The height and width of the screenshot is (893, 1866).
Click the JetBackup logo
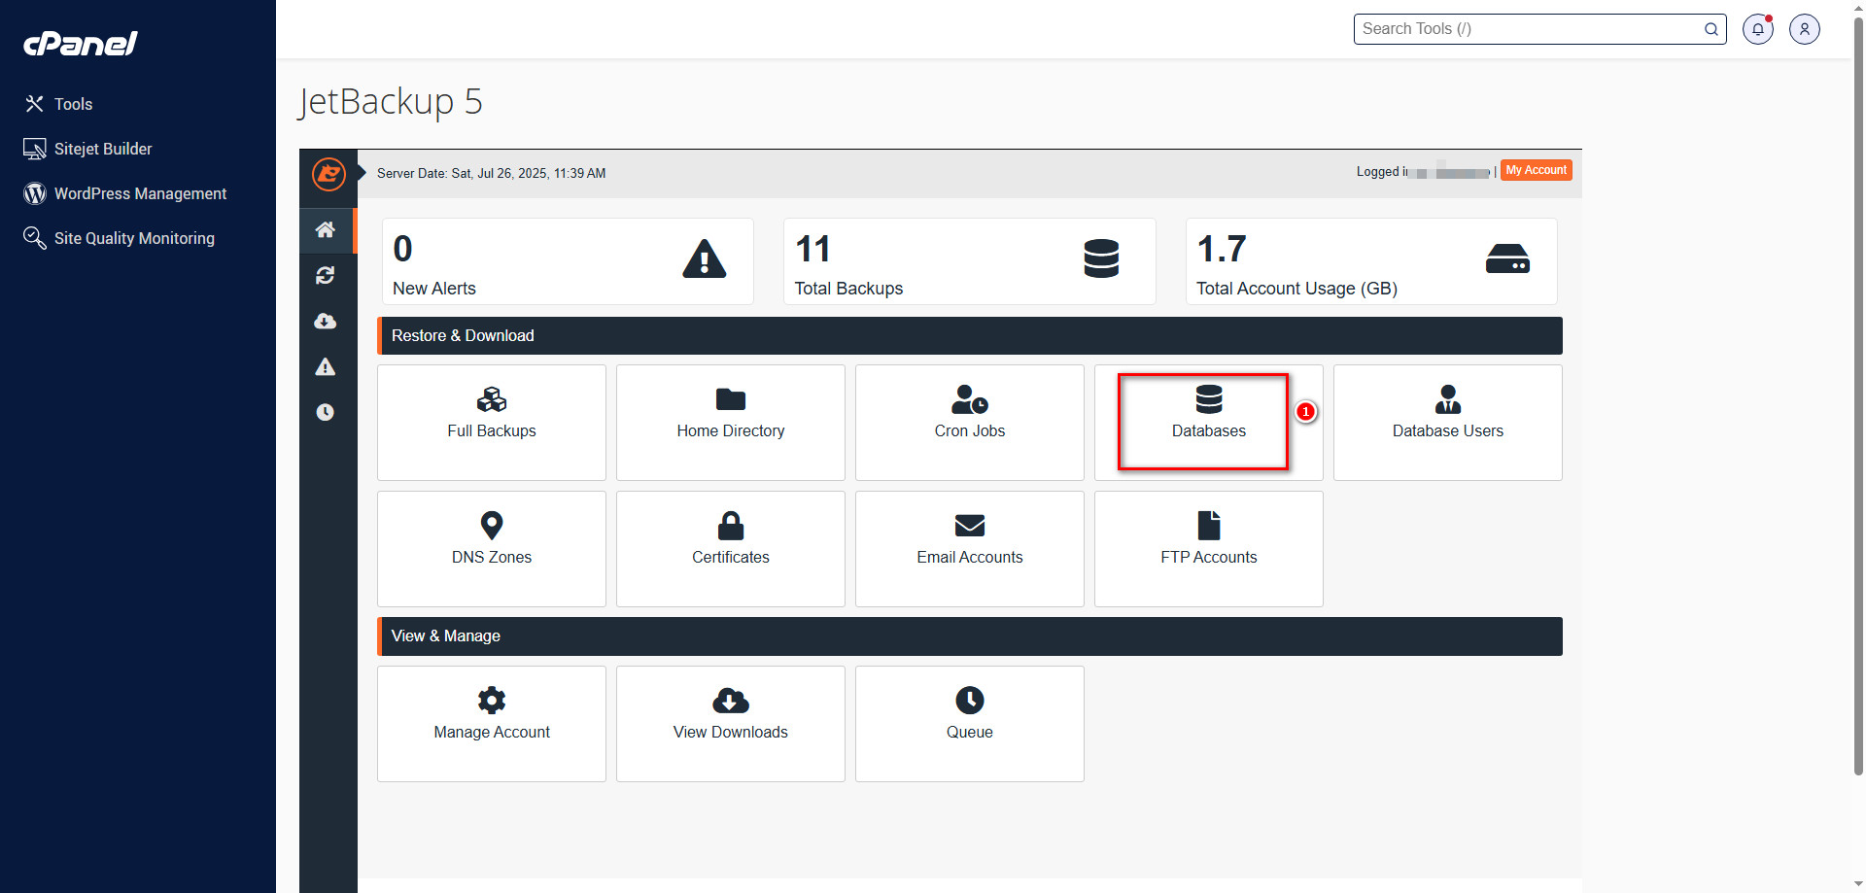[x=328, y=175]
